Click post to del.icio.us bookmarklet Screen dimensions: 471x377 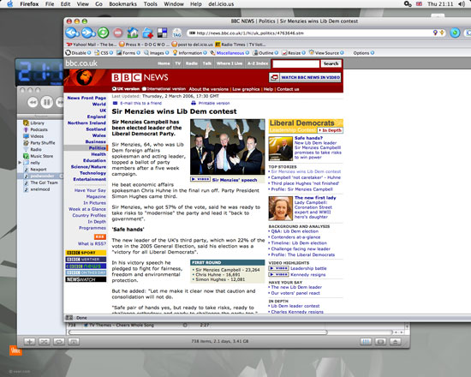[x=192, y=45]
